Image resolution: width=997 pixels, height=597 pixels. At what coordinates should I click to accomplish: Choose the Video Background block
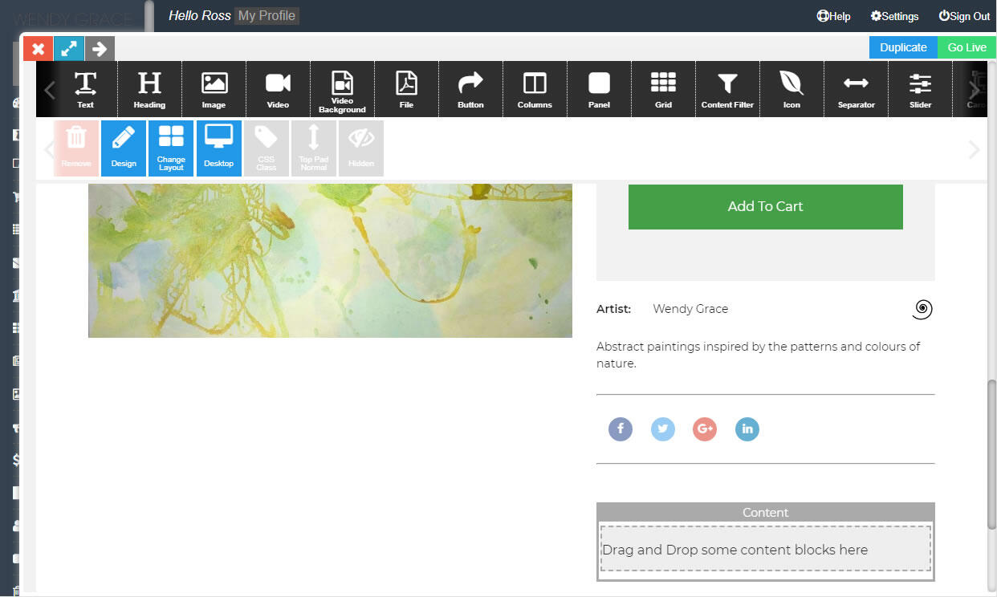tap(342, 89)
